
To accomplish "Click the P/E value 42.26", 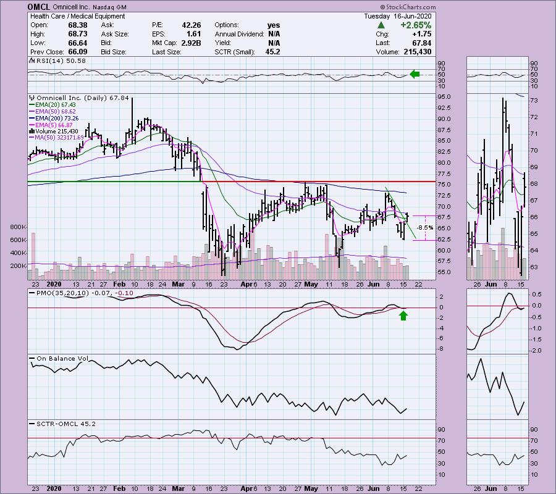I will coord(192,25).
